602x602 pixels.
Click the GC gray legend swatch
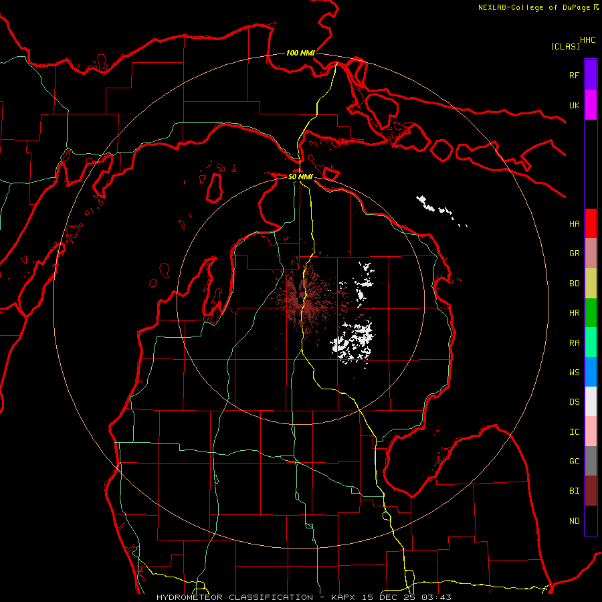pos(591,461)
